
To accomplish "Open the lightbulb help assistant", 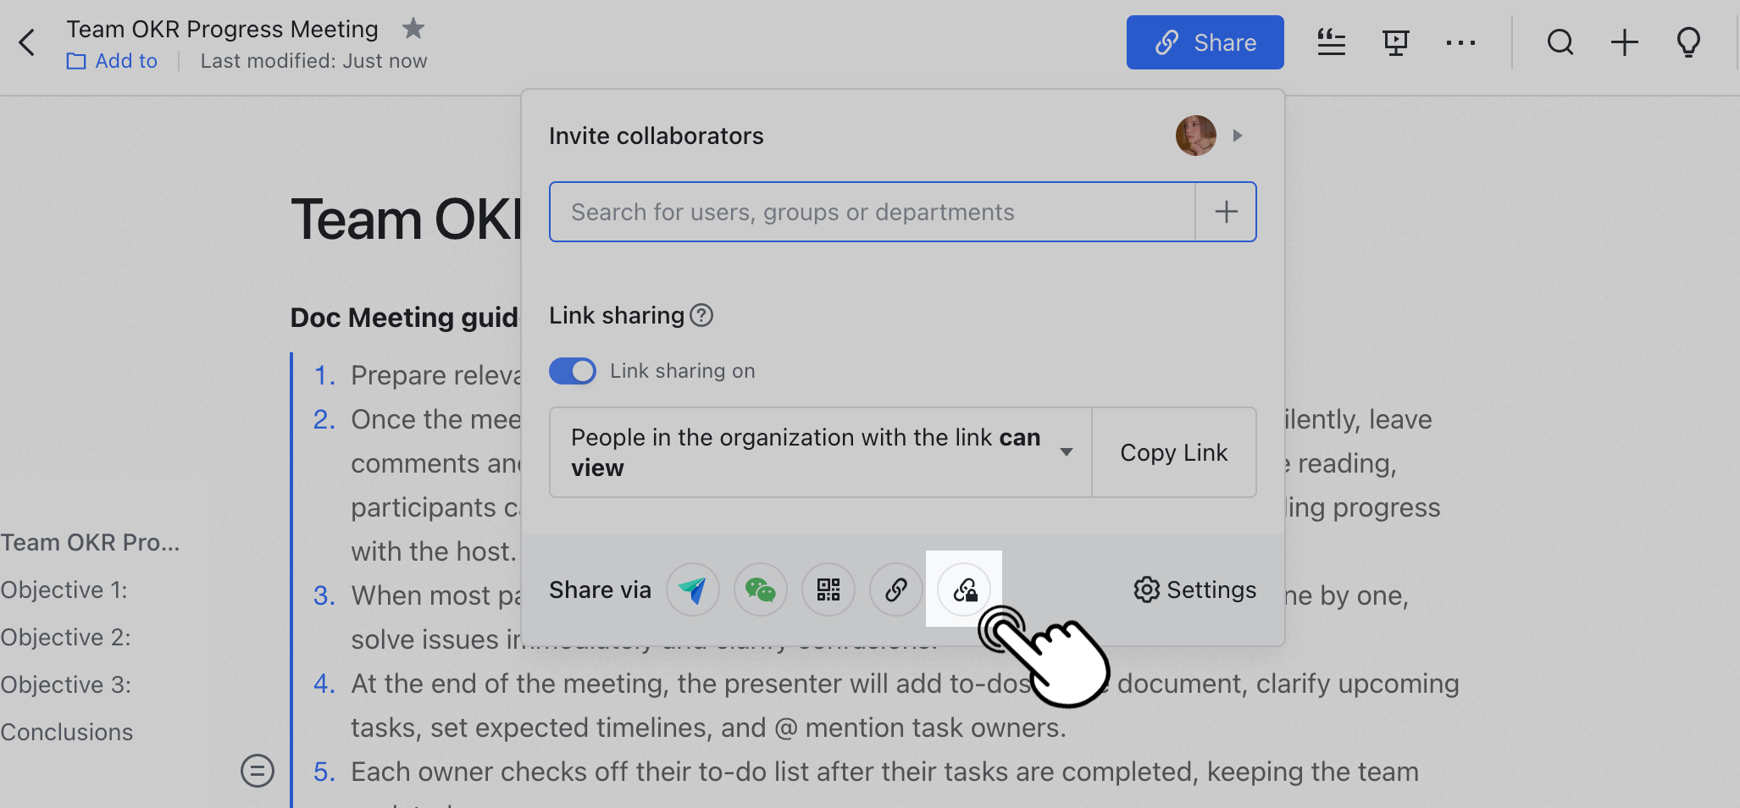I will pyautogui.click(x=1687, y=42).
